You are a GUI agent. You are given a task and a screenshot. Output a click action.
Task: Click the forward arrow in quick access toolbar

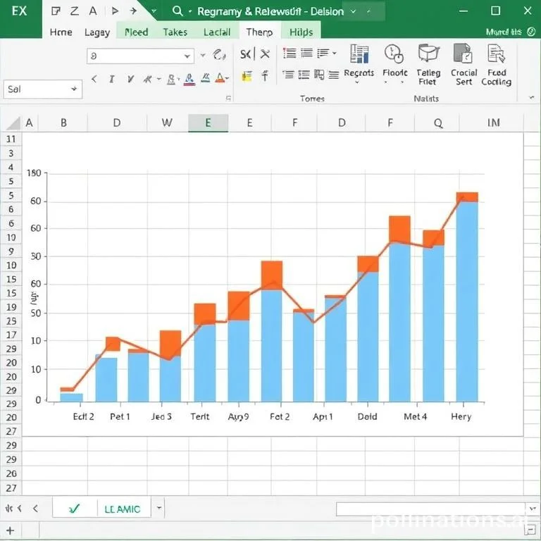[x=133, y=11]
